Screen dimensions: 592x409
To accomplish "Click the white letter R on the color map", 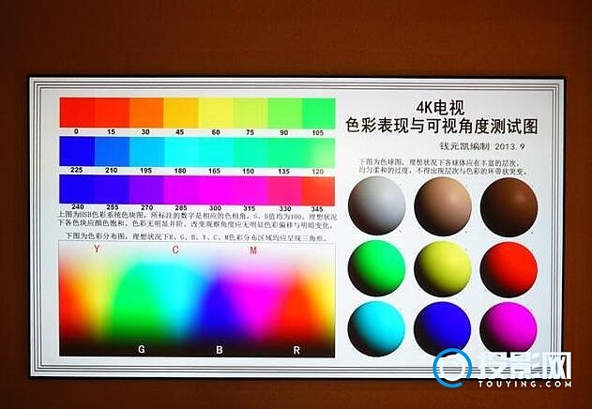I will click(x=296, y=351).
